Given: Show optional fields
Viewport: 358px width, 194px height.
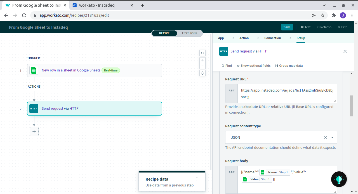Looking at the screenshot, I should pos(254,66).
